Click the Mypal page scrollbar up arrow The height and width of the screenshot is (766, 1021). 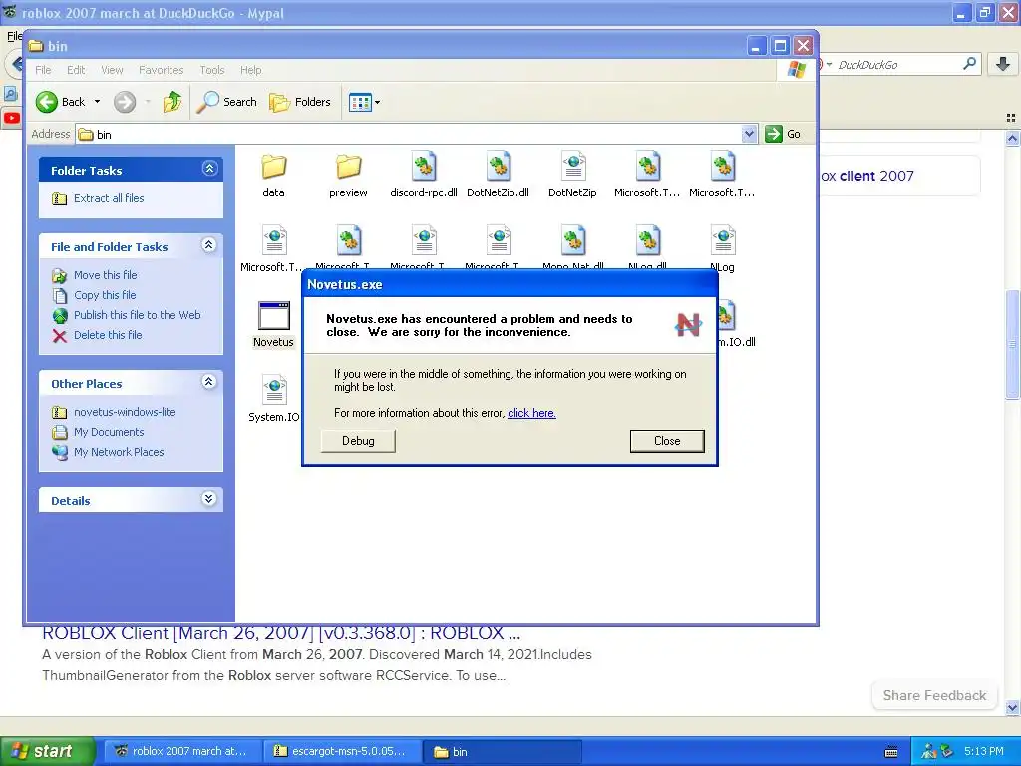point(1013,138)
